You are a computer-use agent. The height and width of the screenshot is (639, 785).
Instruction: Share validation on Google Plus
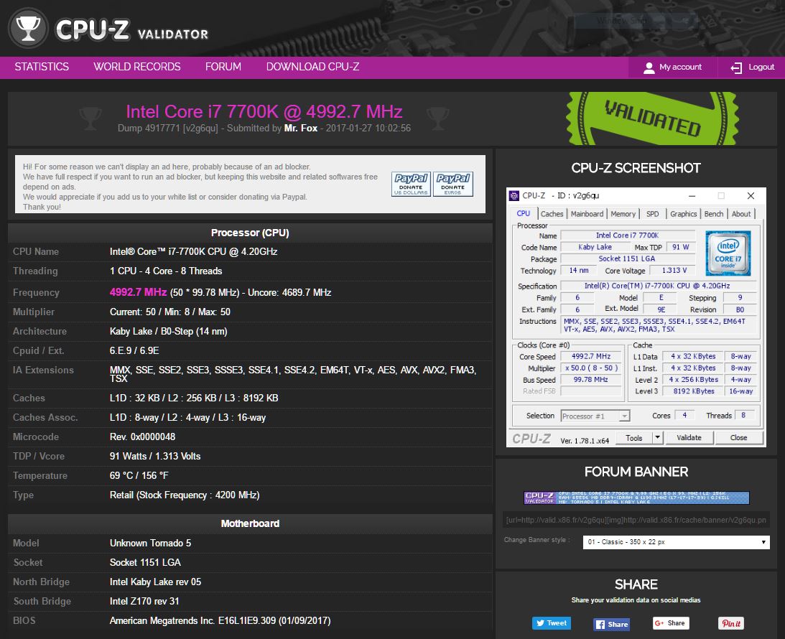(671, 623)
